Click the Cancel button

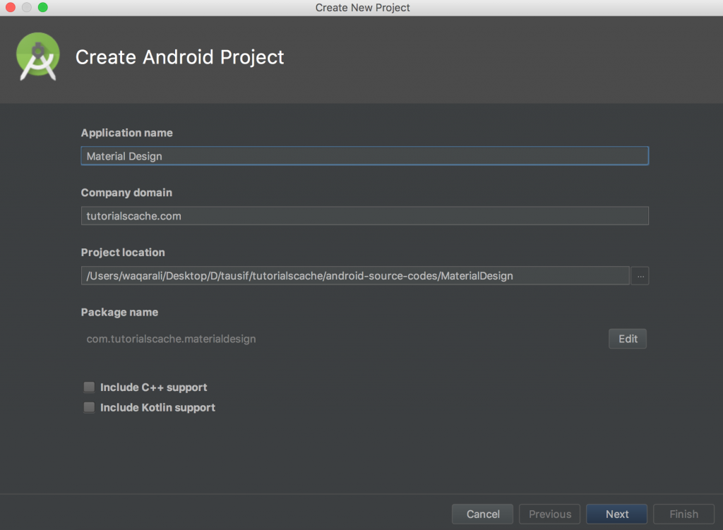[482, 514]
